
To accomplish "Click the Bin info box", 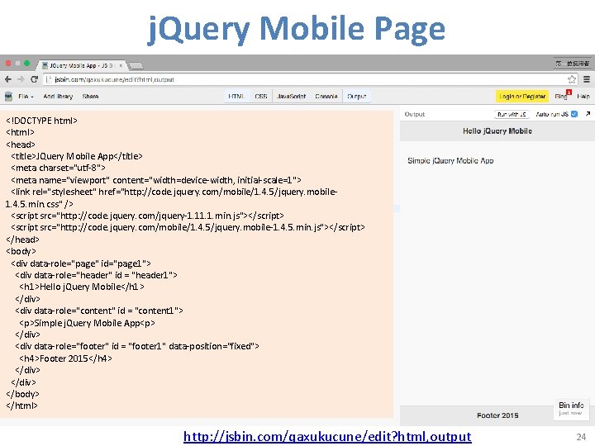I will click(x=571, y=409).
